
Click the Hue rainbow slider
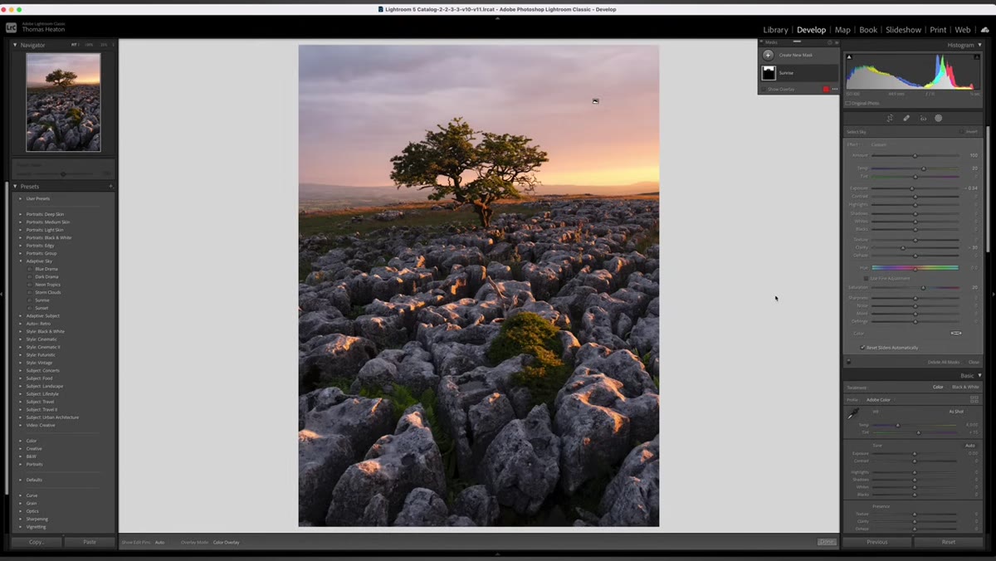915,267
